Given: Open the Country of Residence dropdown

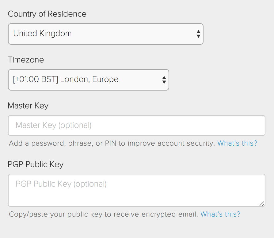Looking at the screenshot, I should pyautogui.click(x=105, y=34).
